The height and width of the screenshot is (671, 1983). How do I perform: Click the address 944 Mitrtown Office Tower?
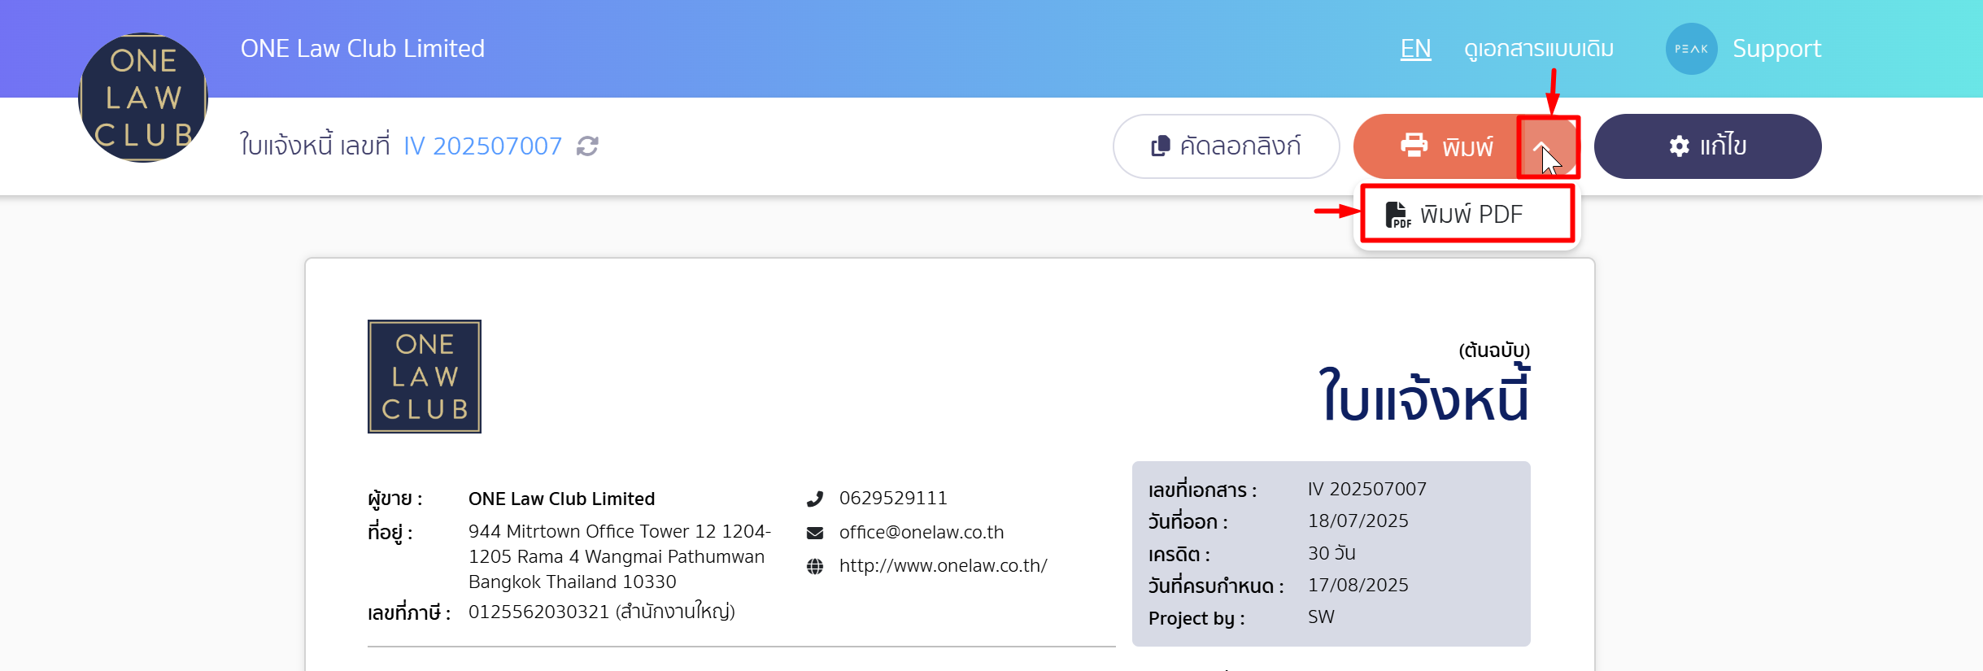point(619,556)
